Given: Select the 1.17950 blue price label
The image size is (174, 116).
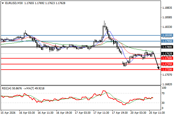Looking at the screenshot, I should (x=167, y=41).
